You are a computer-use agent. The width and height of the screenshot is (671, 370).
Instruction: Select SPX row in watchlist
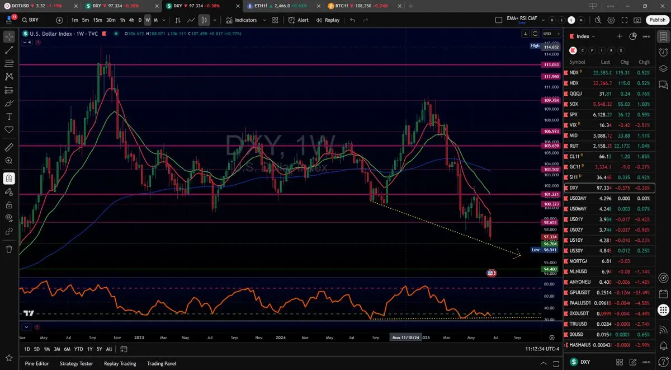click(x=609, y=114)
